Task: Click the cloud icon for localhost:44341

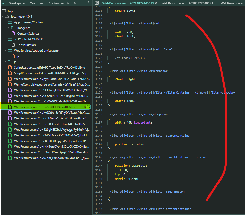Action: tap(7, 16)
